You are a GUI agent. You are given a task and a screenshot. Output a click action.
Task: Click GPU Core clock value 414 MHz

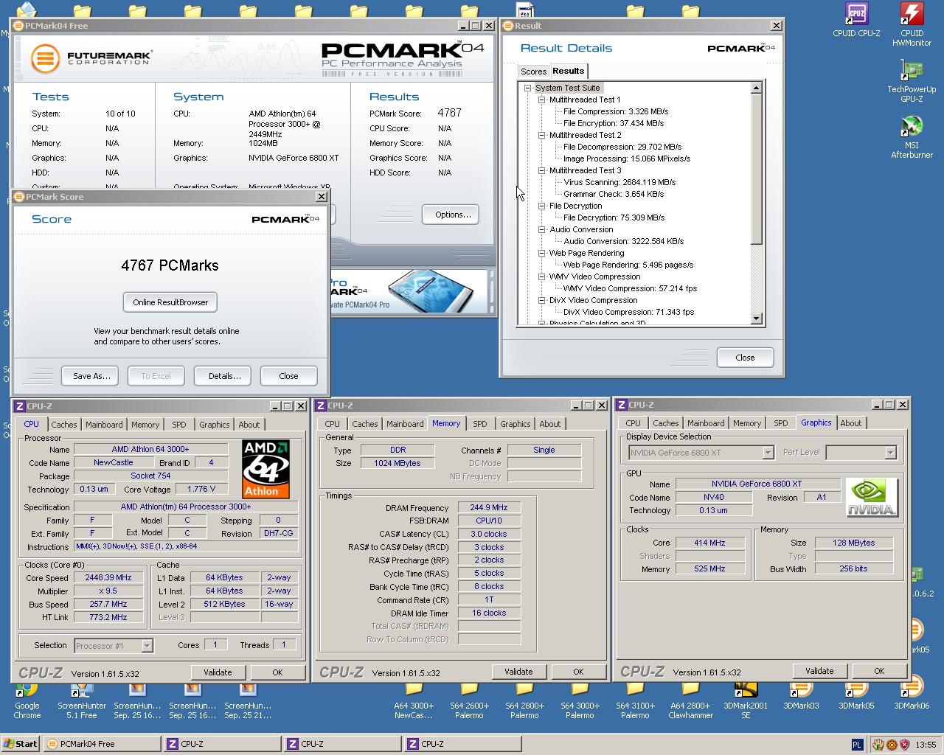coord(709,543)
